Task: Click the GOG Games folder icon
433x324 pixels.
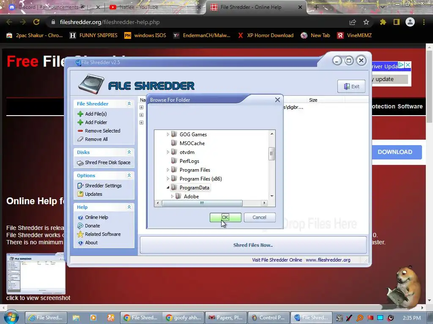Action: tap(174, 134)
